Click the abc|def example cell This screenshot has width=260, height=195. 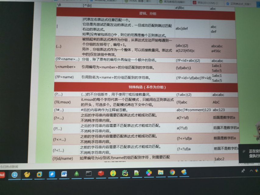coord(181,29)
